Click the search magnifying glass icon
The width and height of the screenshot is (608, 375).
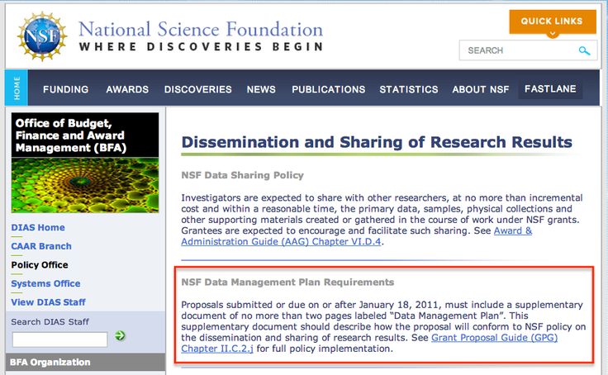point(585,51)
